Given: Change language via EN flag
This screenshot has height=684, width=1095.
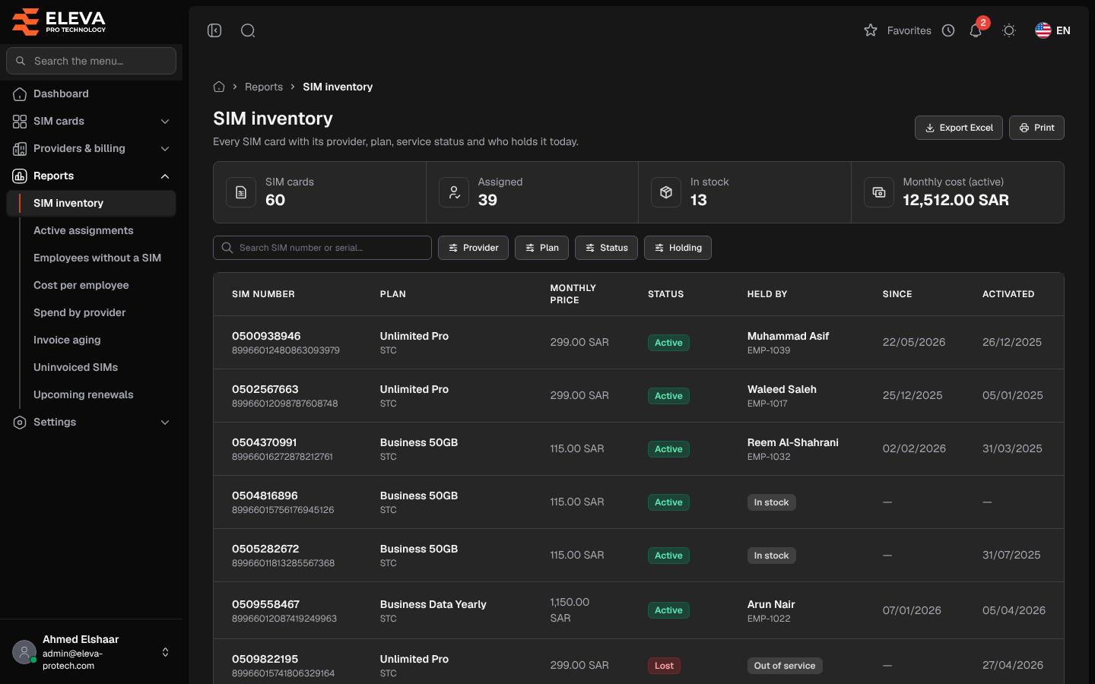Looking at the screenshot, I should [x=1052, y=30].
